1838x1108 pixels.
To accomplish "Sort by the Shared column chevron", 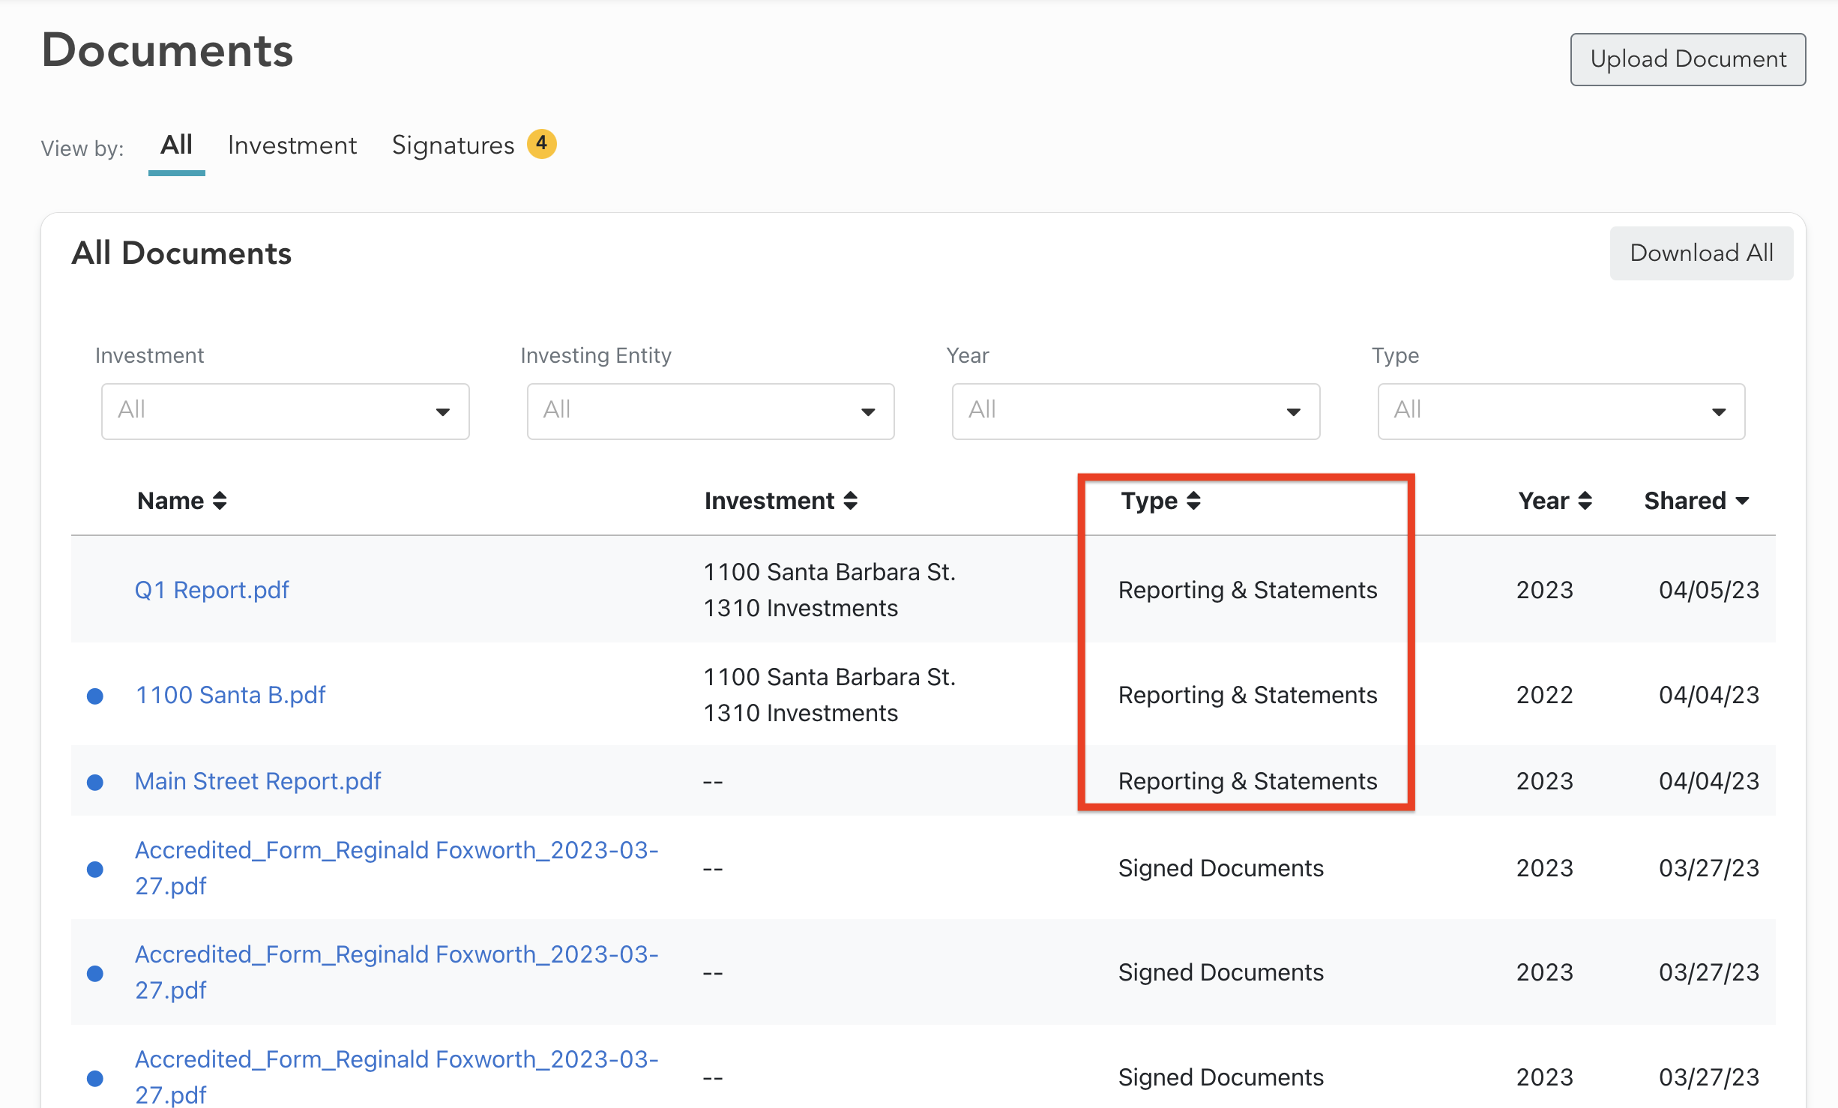I will (x=1744, y=500).
